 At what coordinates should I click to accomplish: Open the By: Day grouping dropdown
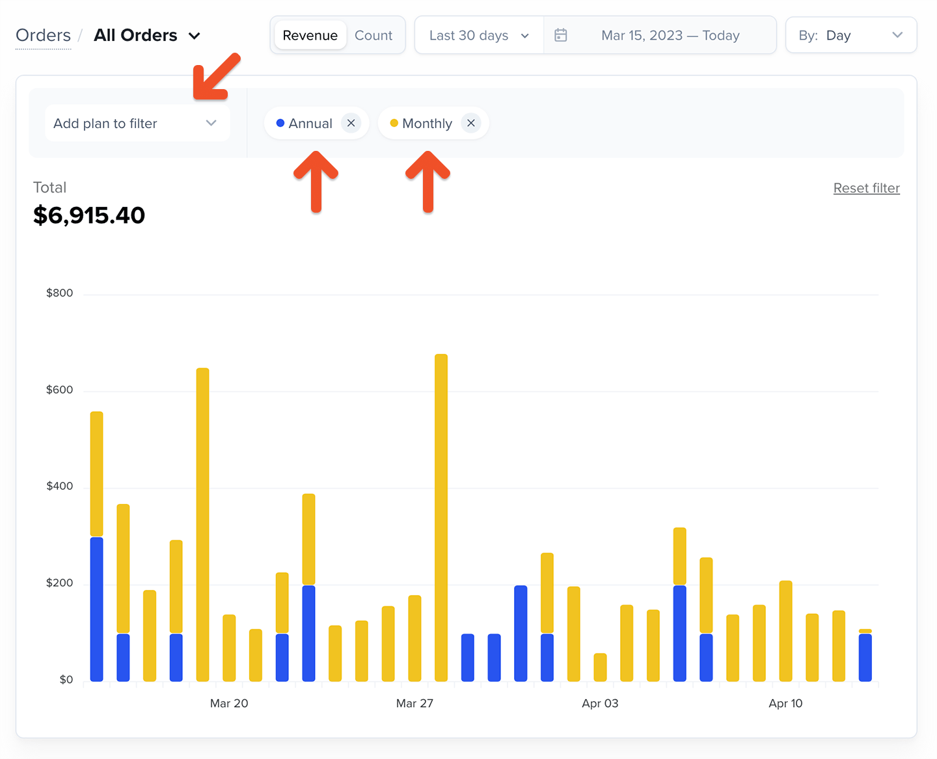click(851, 35)
